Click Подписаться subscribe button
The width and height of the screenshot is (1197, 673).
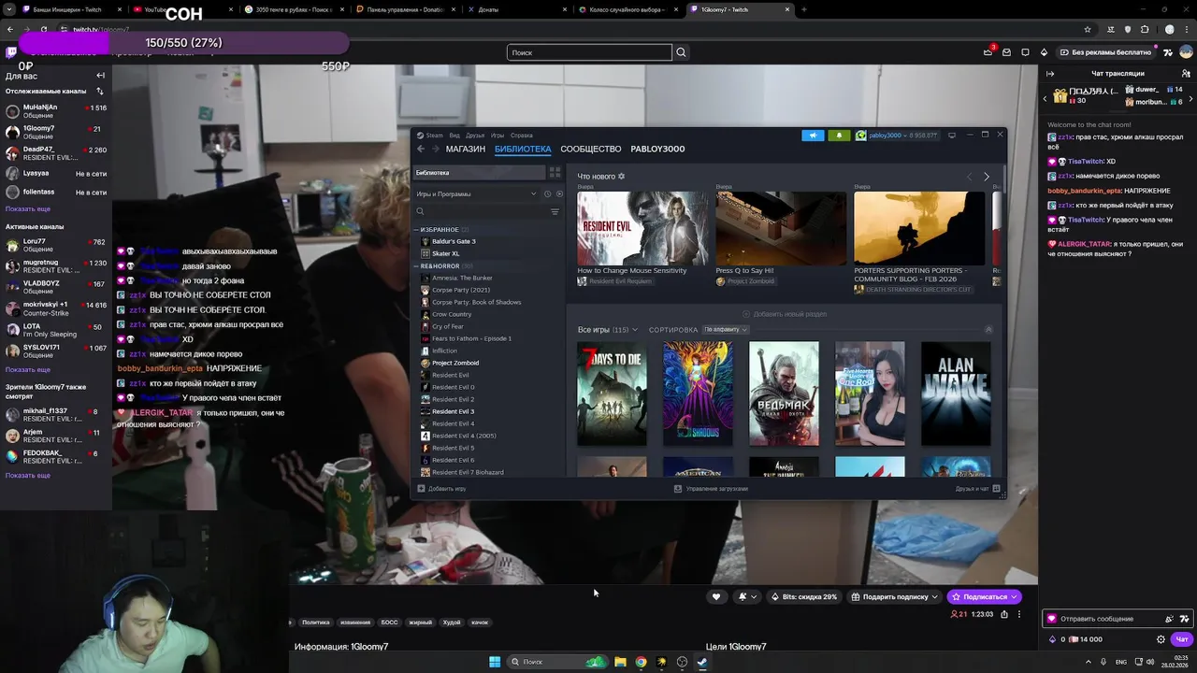coord(984,596)
